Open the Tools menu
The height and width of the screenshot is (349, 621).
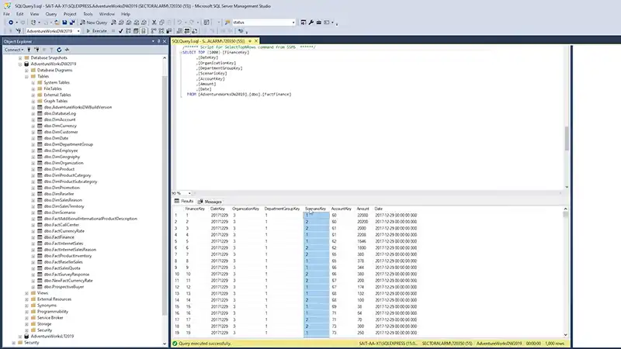[88, 14]
